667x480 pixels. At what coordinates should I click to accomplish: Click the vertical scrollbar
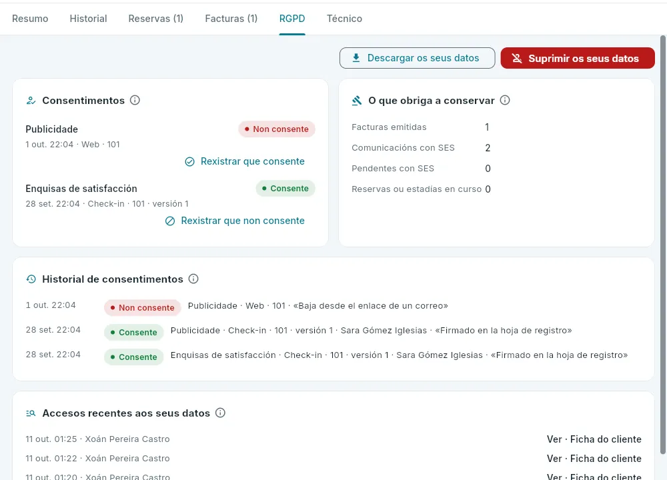662,245
